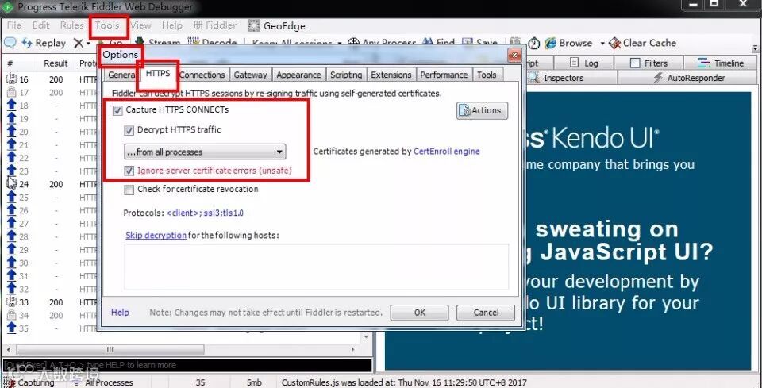Open the View menu
The image size is (762, 388).
coord(141,25)
